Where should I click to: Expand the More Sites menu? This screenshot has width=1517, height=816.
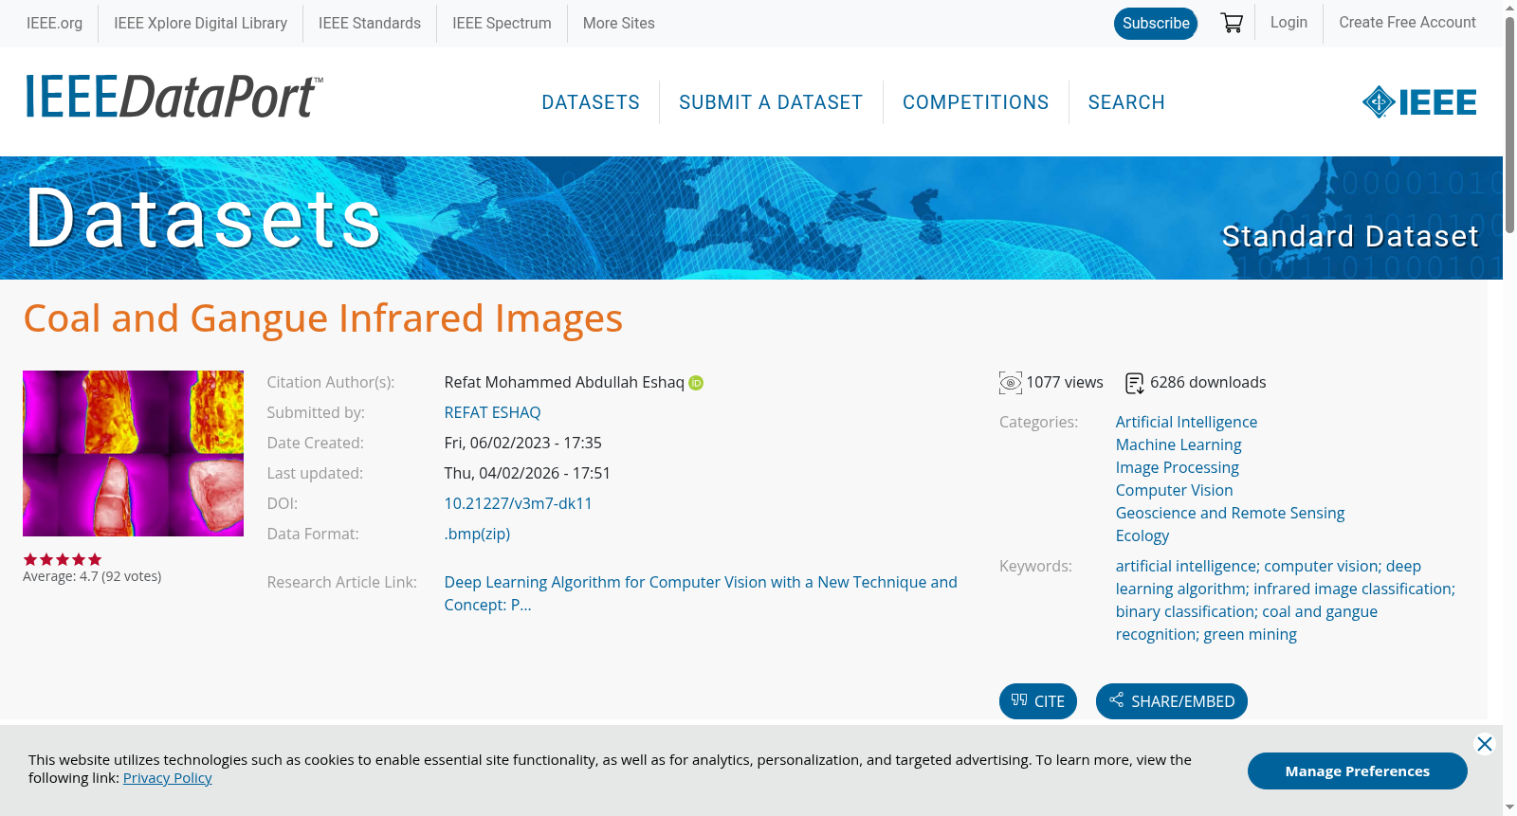tap(619, 23)
